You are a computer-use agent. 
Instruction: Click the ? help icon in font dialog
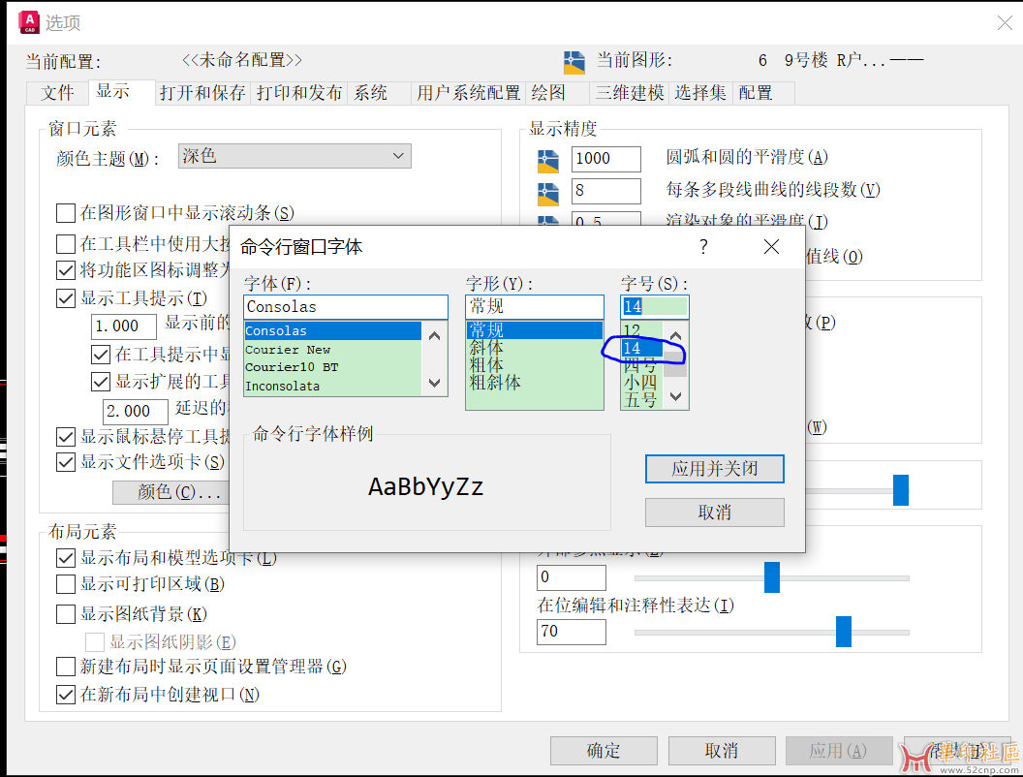(703, 247)
